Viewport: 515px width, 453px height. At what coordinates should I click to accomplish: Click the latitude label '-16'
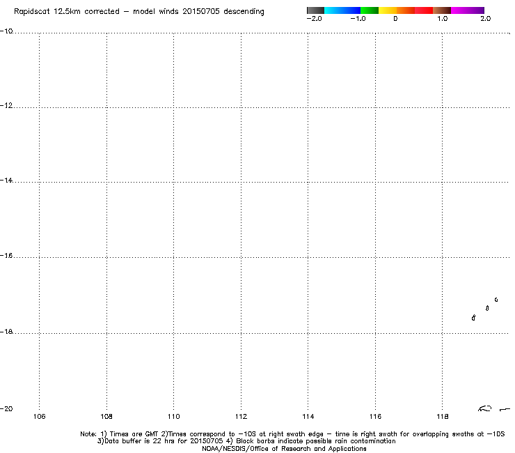[6, 256]
